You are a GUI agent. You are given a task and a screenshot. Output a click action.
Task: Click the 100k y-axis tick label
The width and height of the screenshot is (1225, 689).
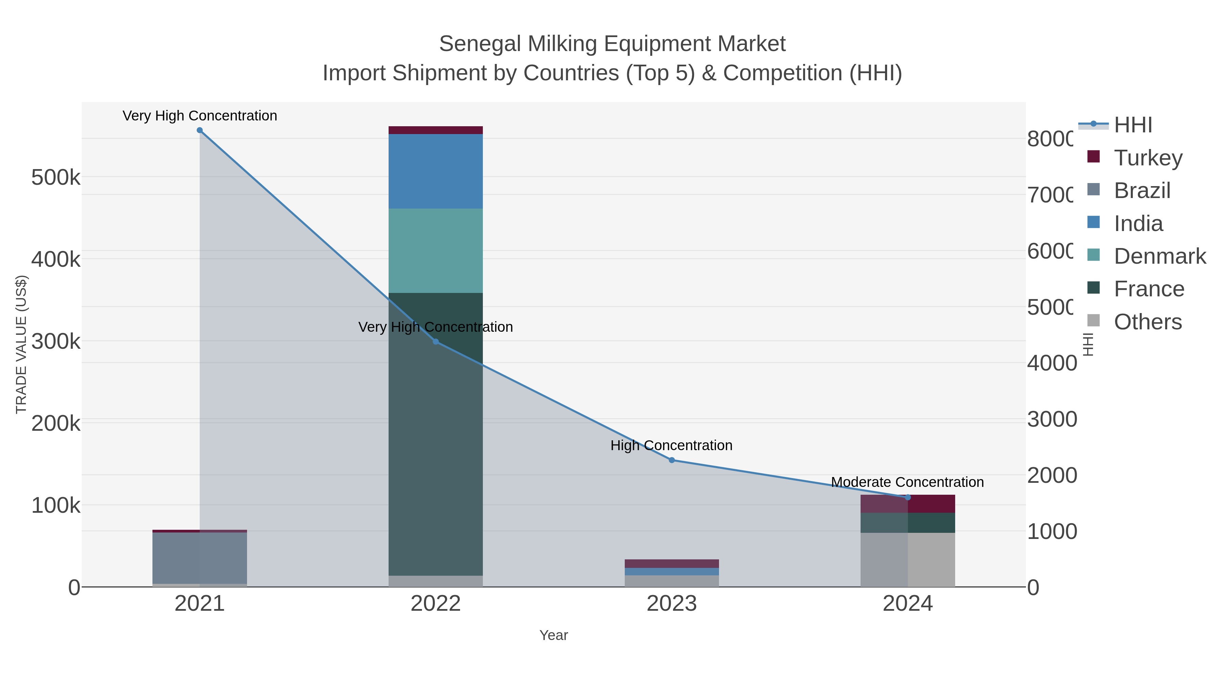pyautogui.click(x=56, y=506)
